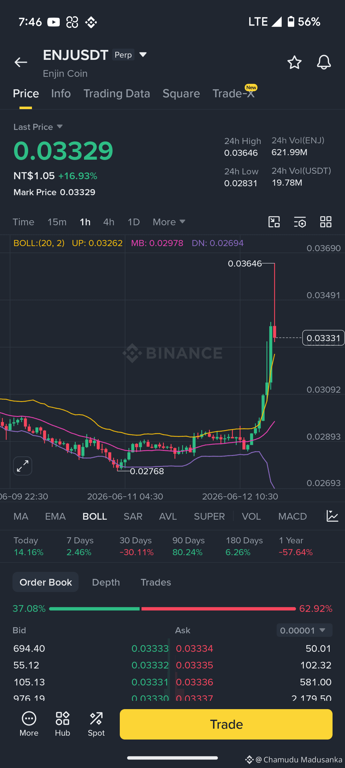Open the Trade-X tab
Screen dimensions: 345x768
pos(234,93)
